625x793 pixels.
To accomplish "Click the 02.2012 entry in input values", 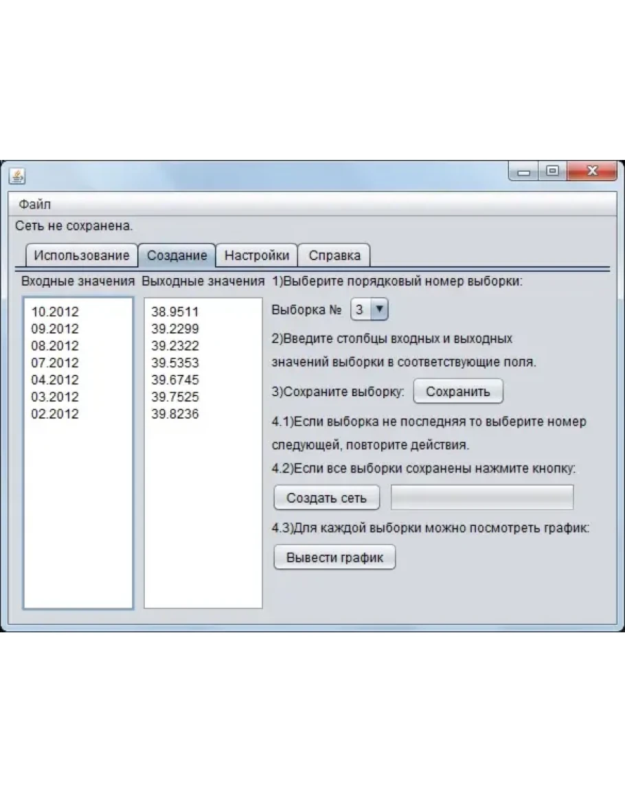I will point(55,414).
